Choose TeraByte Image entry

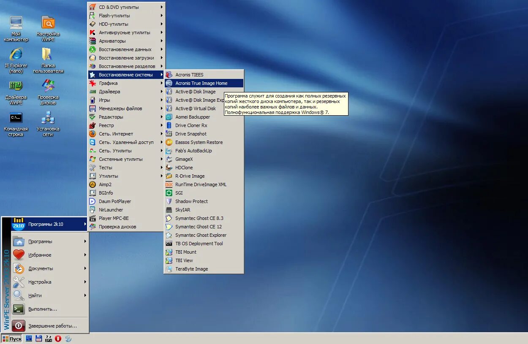[204, 269]
